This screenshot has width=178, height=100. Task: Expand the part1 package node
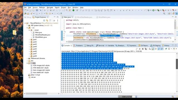coord(29,39)
